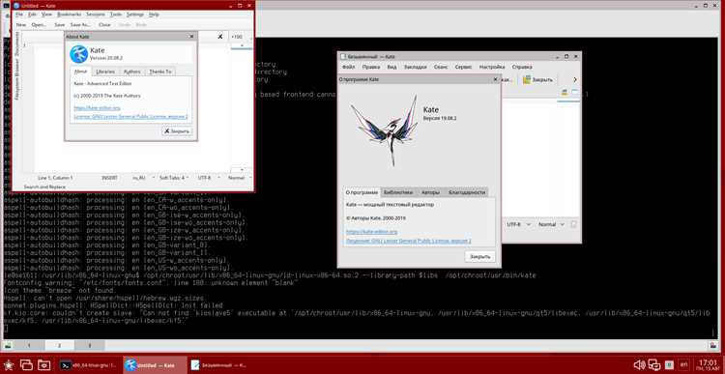This screenshot has width=725, height=374.
Task: Switch to the Libraries tab in About Kate
Action: point(105,72)
